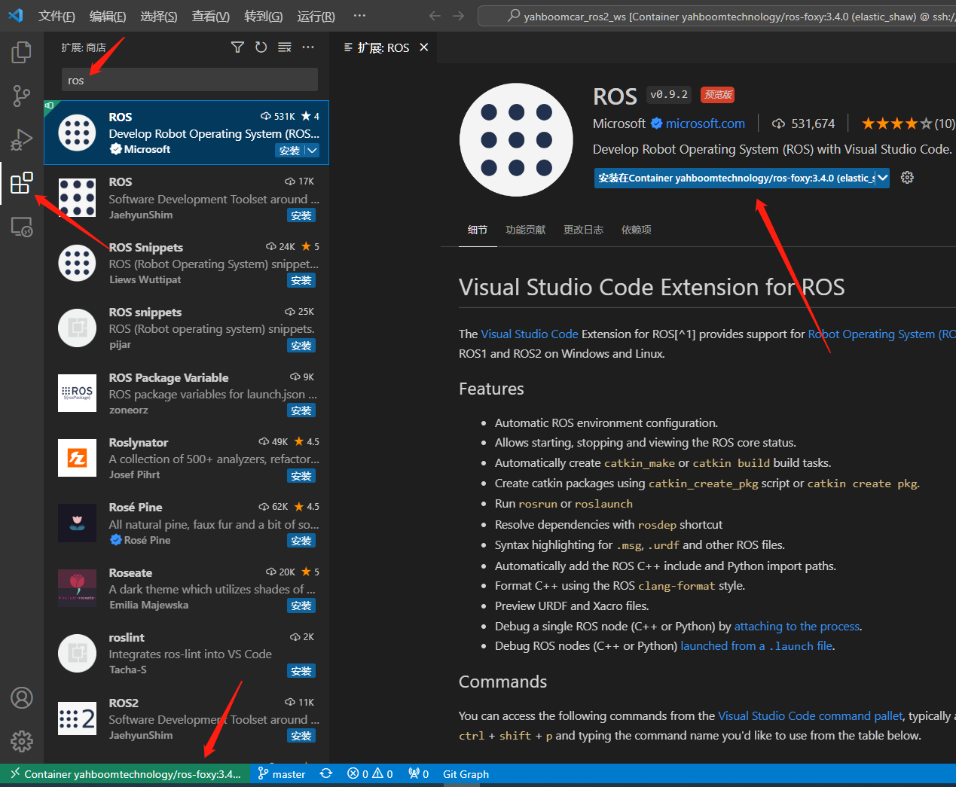
Task: Click the Roseate extension icon
Action: [x=77, y=588]
